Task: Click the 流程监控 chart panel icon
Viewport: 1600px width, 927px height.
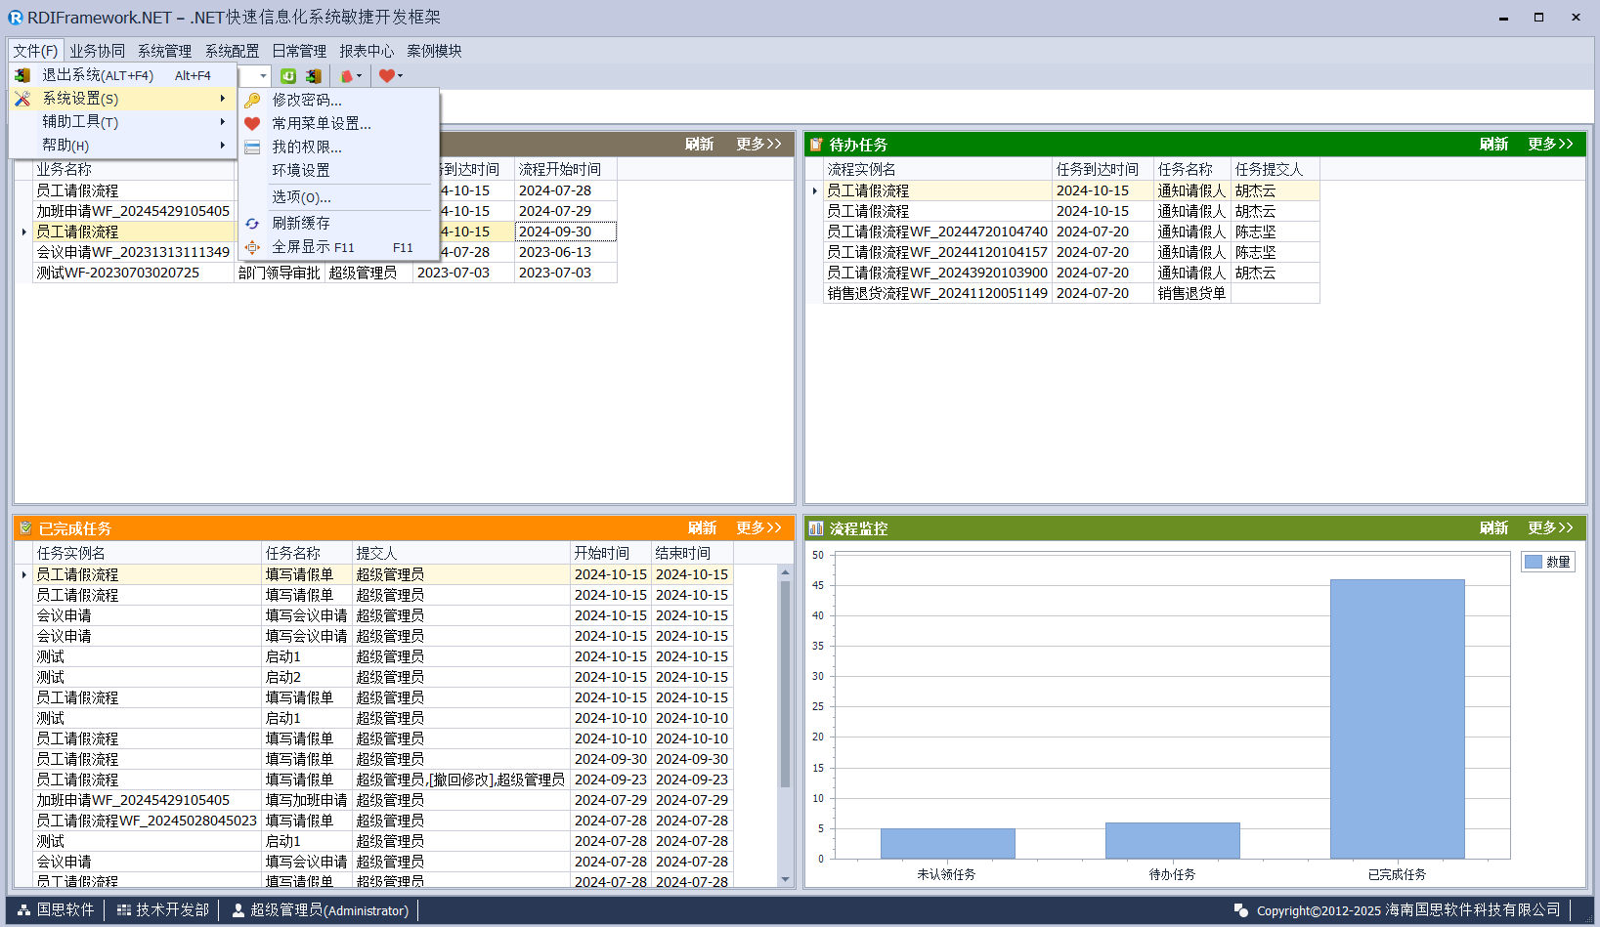Action: tap(816, 528)
